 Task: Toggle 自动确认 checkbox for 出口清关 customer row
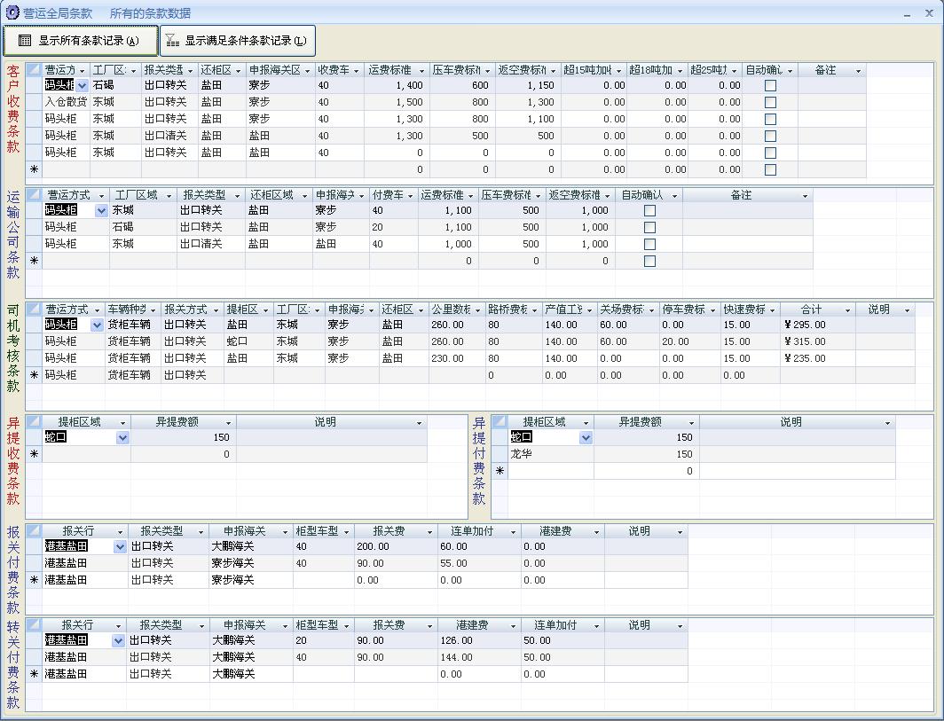click(770, 136)
